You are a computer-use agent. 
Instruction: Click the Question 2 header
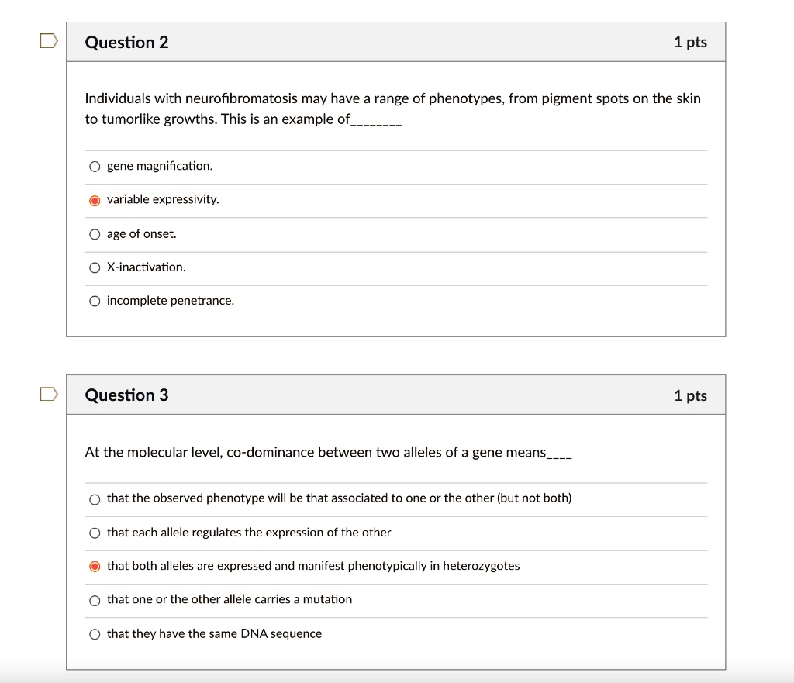point(126,43)
